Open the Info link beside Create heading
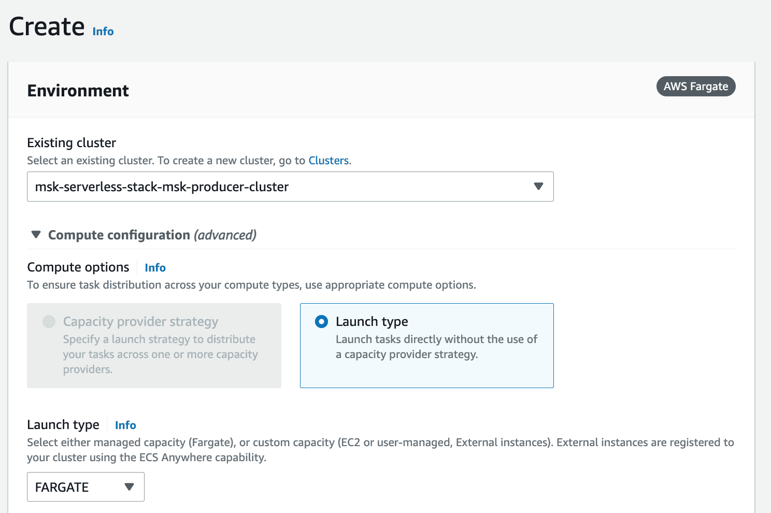 tap(103, 31)
